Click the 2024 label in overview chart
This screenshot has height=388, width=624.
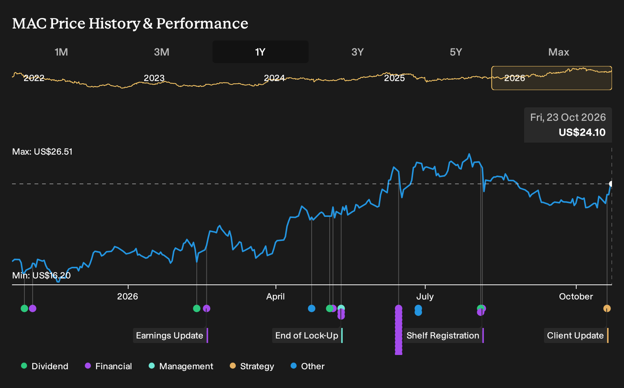tap(274, 78)
